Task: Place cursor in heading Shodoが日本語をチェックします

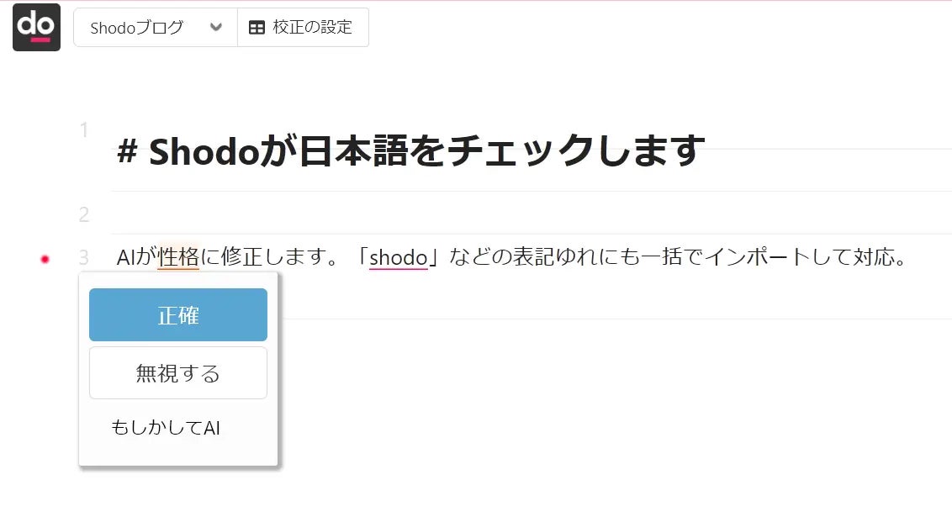Action: point(427,151)
